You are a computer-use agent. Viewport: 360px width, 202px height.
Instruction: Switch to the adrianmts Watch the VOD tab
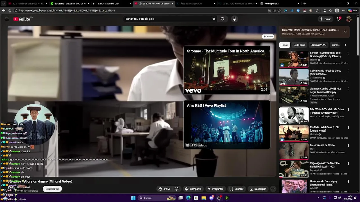70,4
